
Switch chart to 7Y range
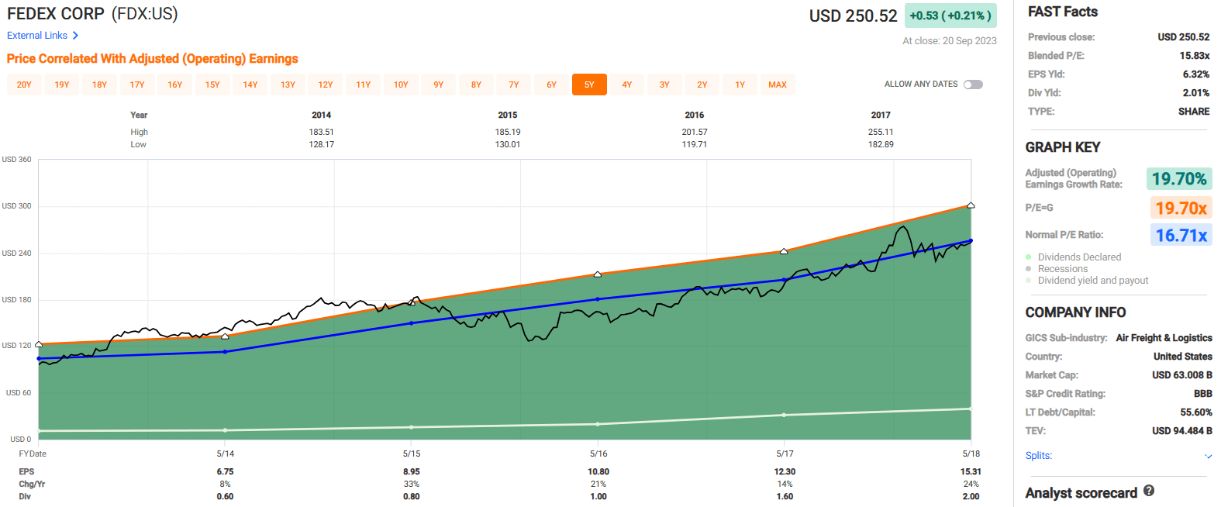coord(514,84)
